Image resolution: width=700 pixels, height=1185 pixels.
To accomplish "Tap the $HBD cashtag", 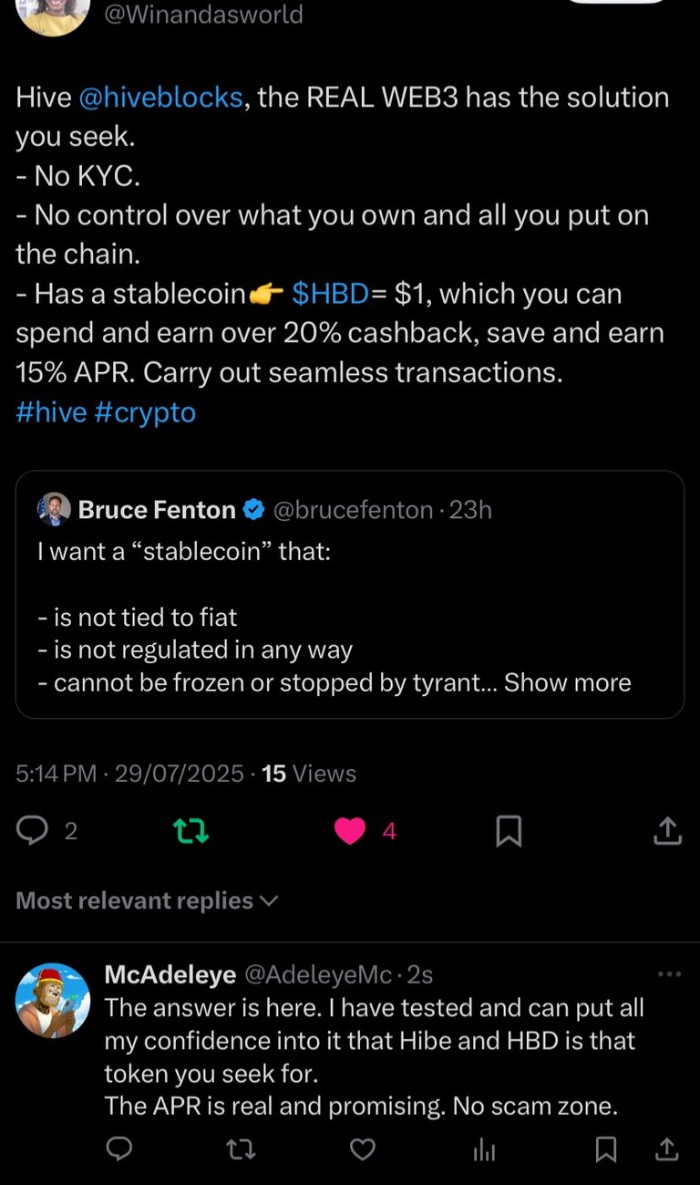I will coord(330,294).
